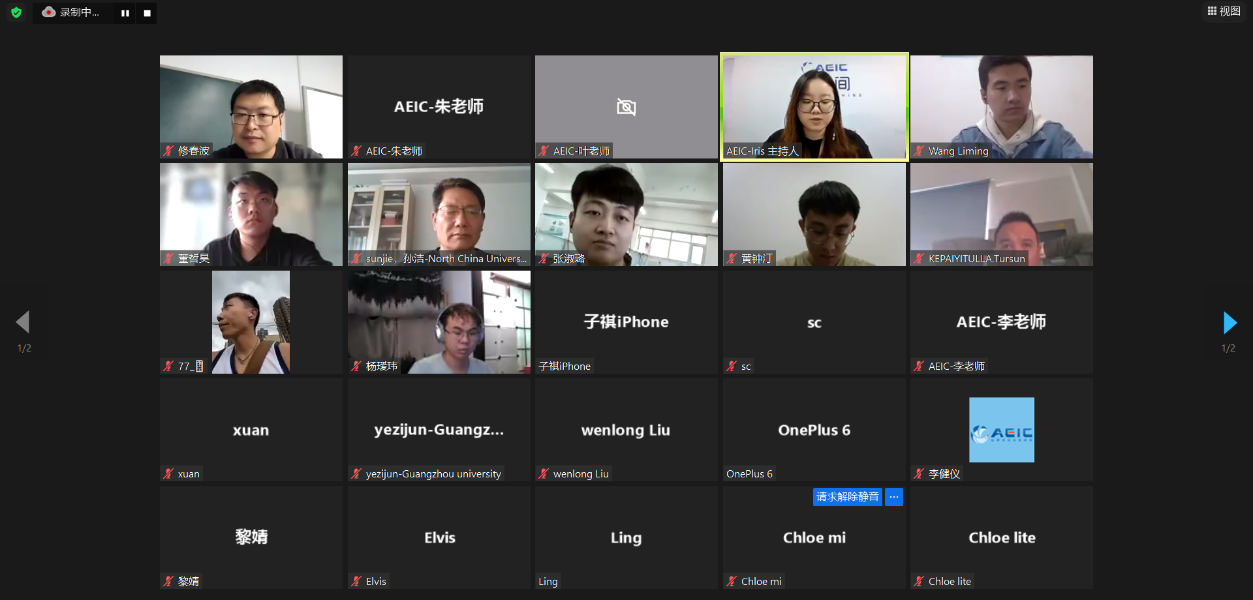Go to next participant page arrow
Screen dimensions: 1253x600
click(1230, 322)
